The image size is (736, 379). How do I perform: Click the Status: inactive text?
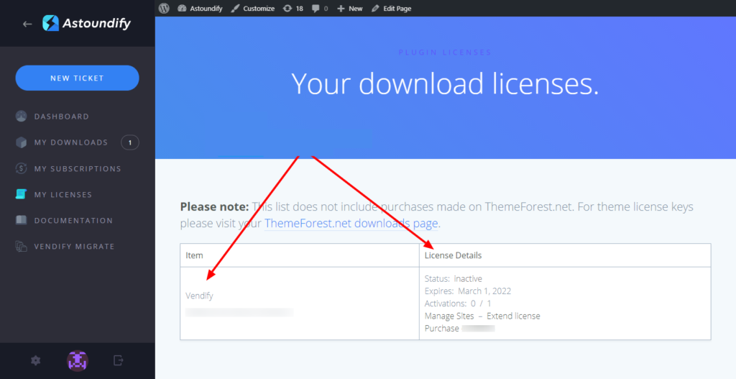click(x=454, y=278)
